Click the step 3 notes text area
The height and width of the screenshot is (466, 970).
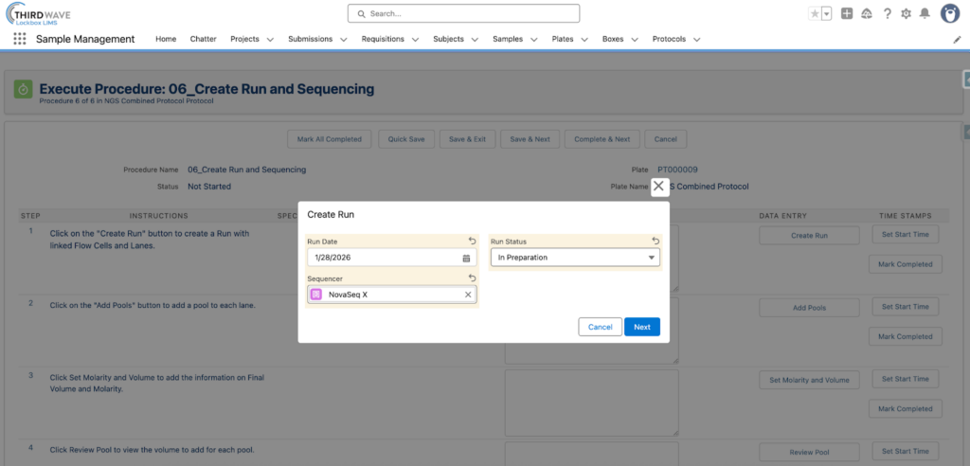click(x=592, y=403)
